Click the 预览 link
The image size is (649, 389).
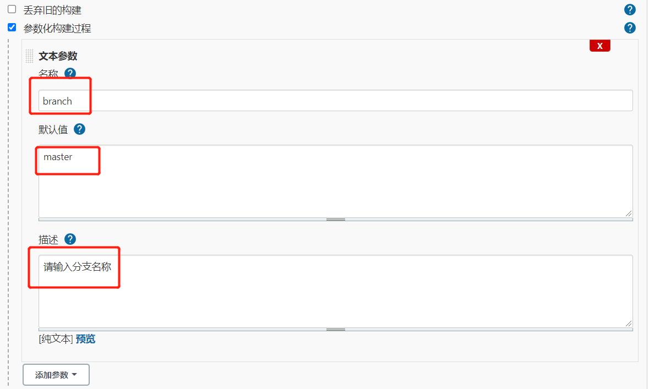click(85, 339)
